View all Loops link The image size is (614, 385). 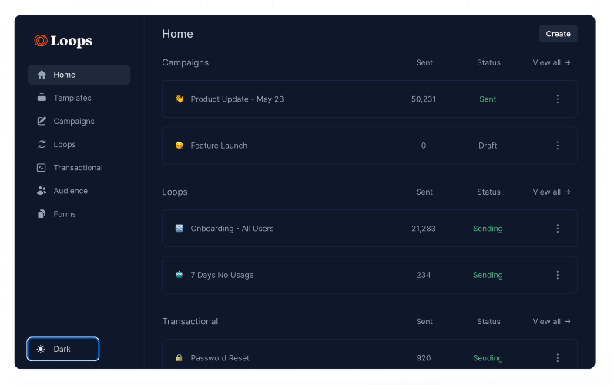click(x=552, y=192)
